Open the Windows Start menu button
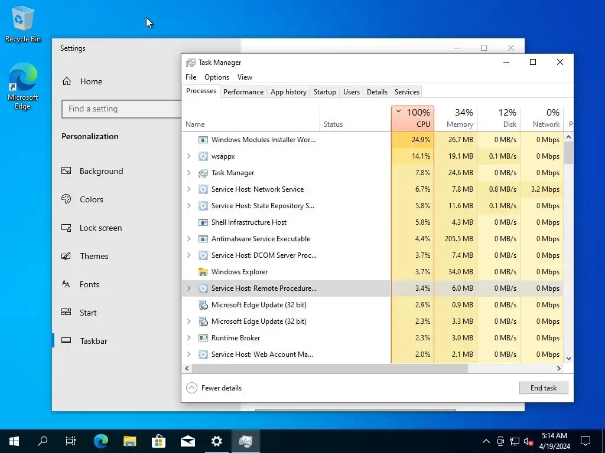This screenshot has width=605, height=453. point(14,441)
